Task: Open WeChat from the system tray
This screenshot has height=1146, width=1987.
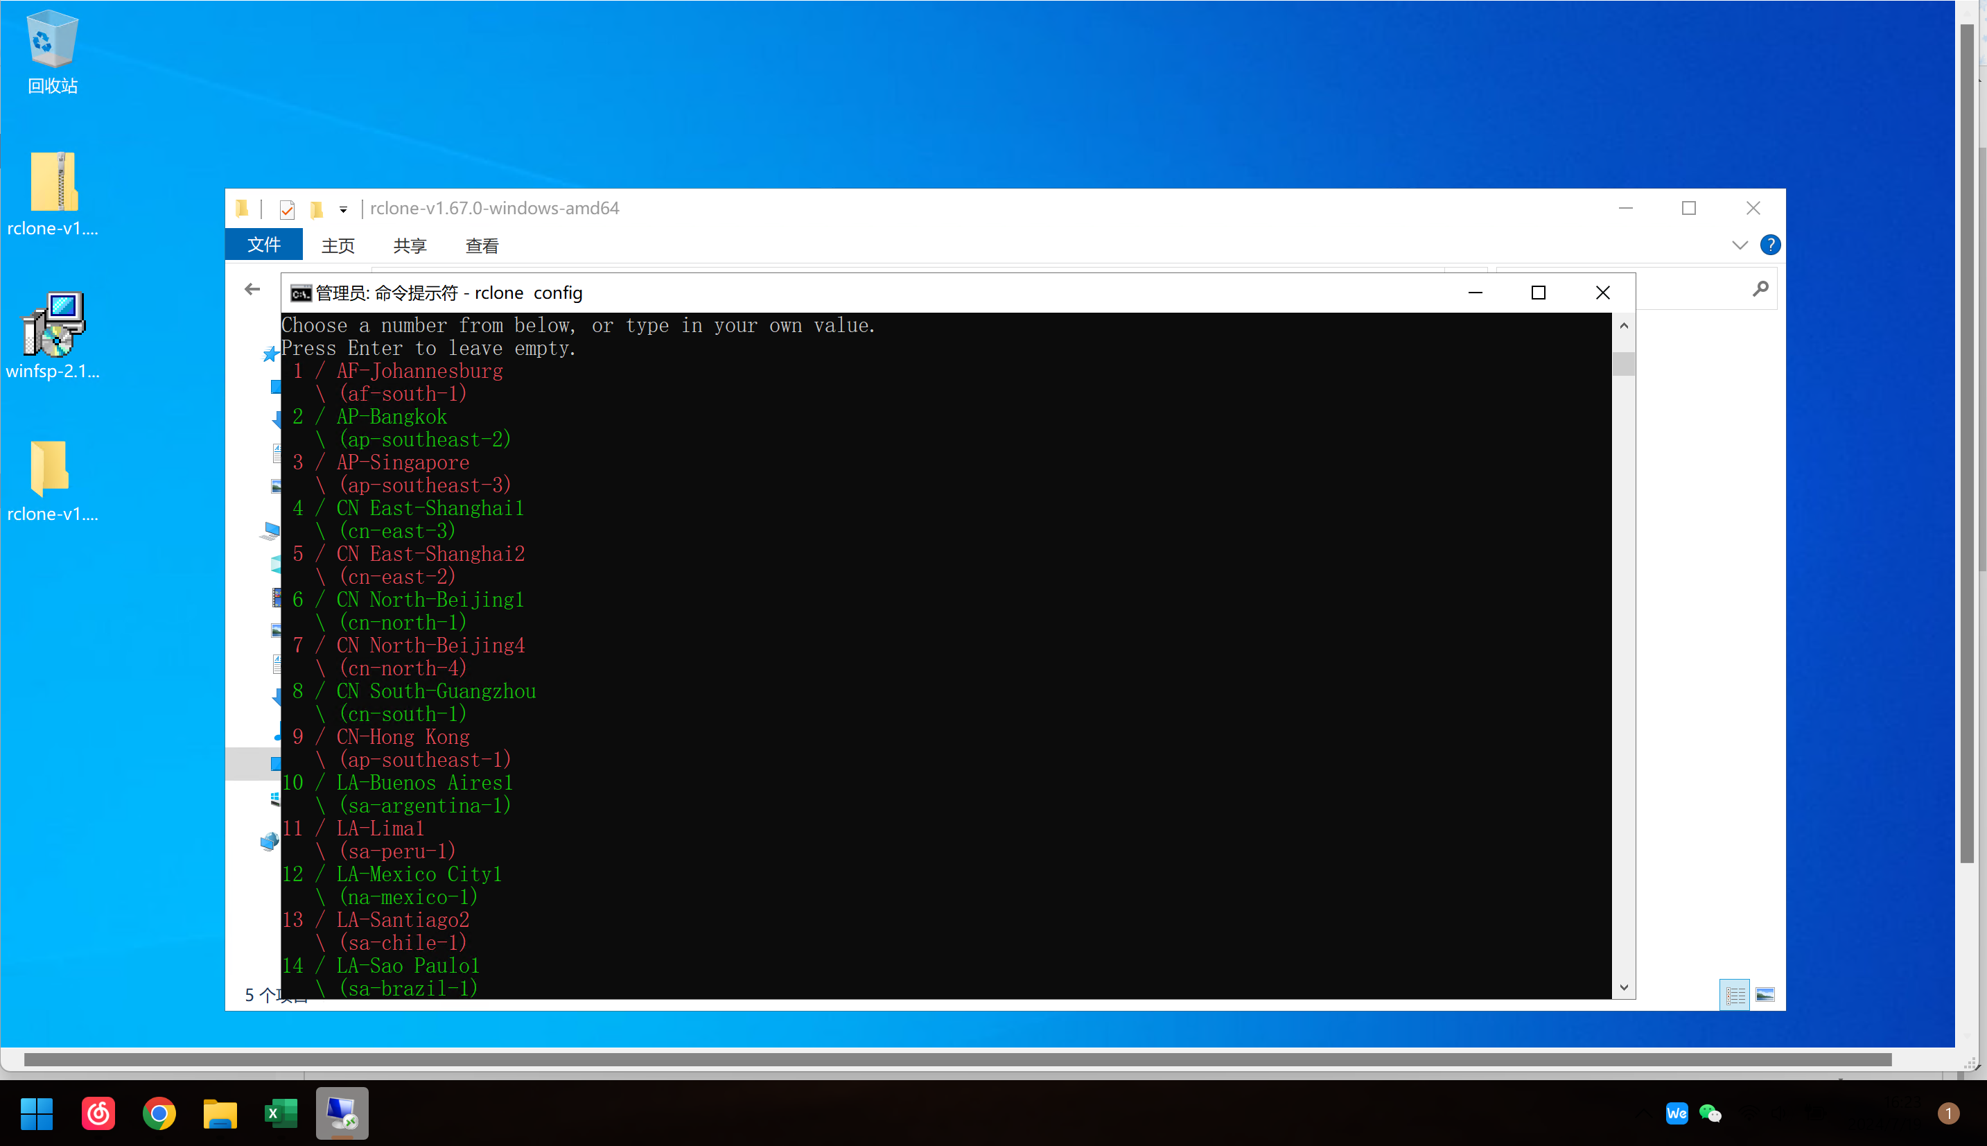Action: point(1709,1113)
